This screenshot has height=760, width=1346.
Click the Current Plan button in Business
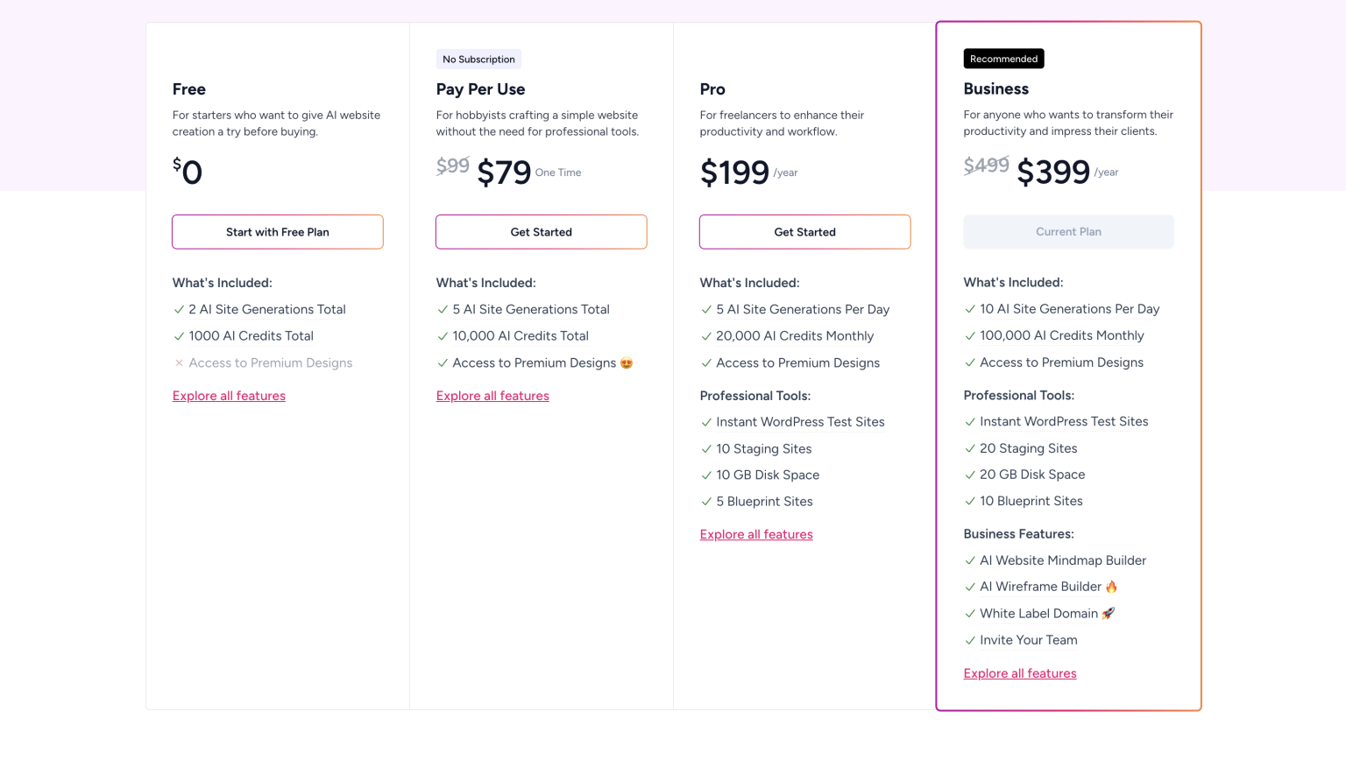(1068, 231)
